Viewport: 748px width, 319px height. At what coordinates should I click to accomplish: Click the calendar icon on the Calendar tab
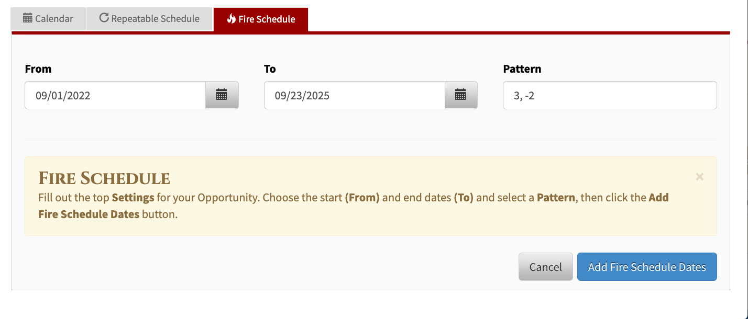click(28, 18)
